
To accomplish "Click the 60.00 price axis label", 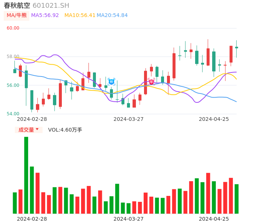I will (13, 28).
